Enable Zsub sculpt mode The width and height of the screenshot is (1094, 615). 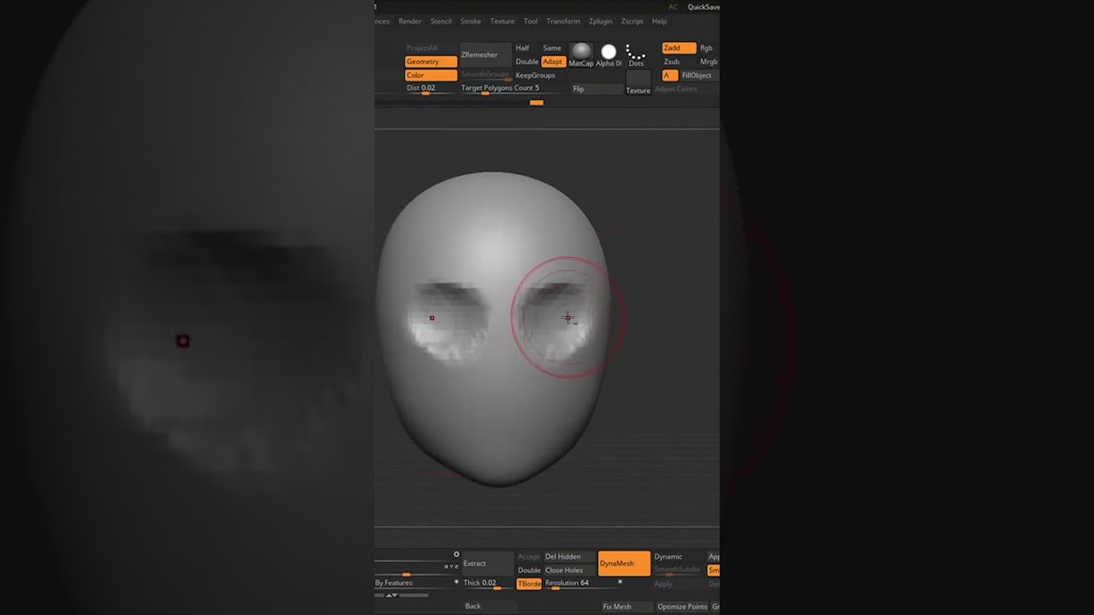[x=673, y=61]
